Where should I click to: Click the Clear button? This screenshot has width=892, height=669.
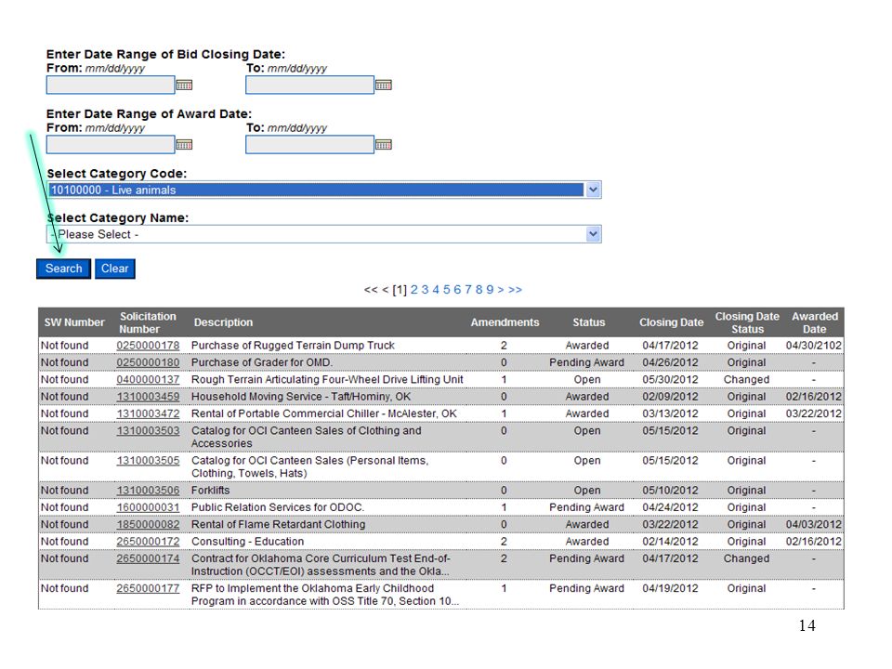(x=115, y=269)
